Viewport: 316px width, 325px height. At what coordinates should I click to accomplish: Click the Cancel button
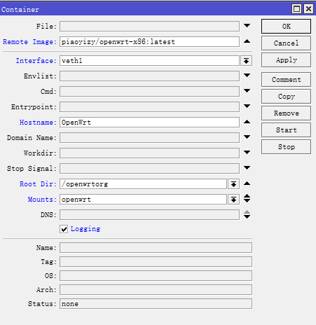tap(286, 43)
